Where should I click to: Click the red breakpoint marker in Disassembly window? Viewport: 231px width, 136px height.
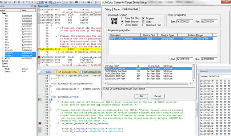pyautogui.click(x=39, y=57)
